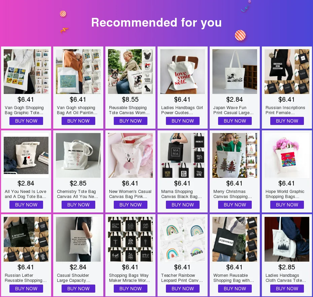This screenshot has height=297, width=313.
Task: Click BUY NOW for Ladies Handbags Cloth Canvas Tote
Action: 287,289
